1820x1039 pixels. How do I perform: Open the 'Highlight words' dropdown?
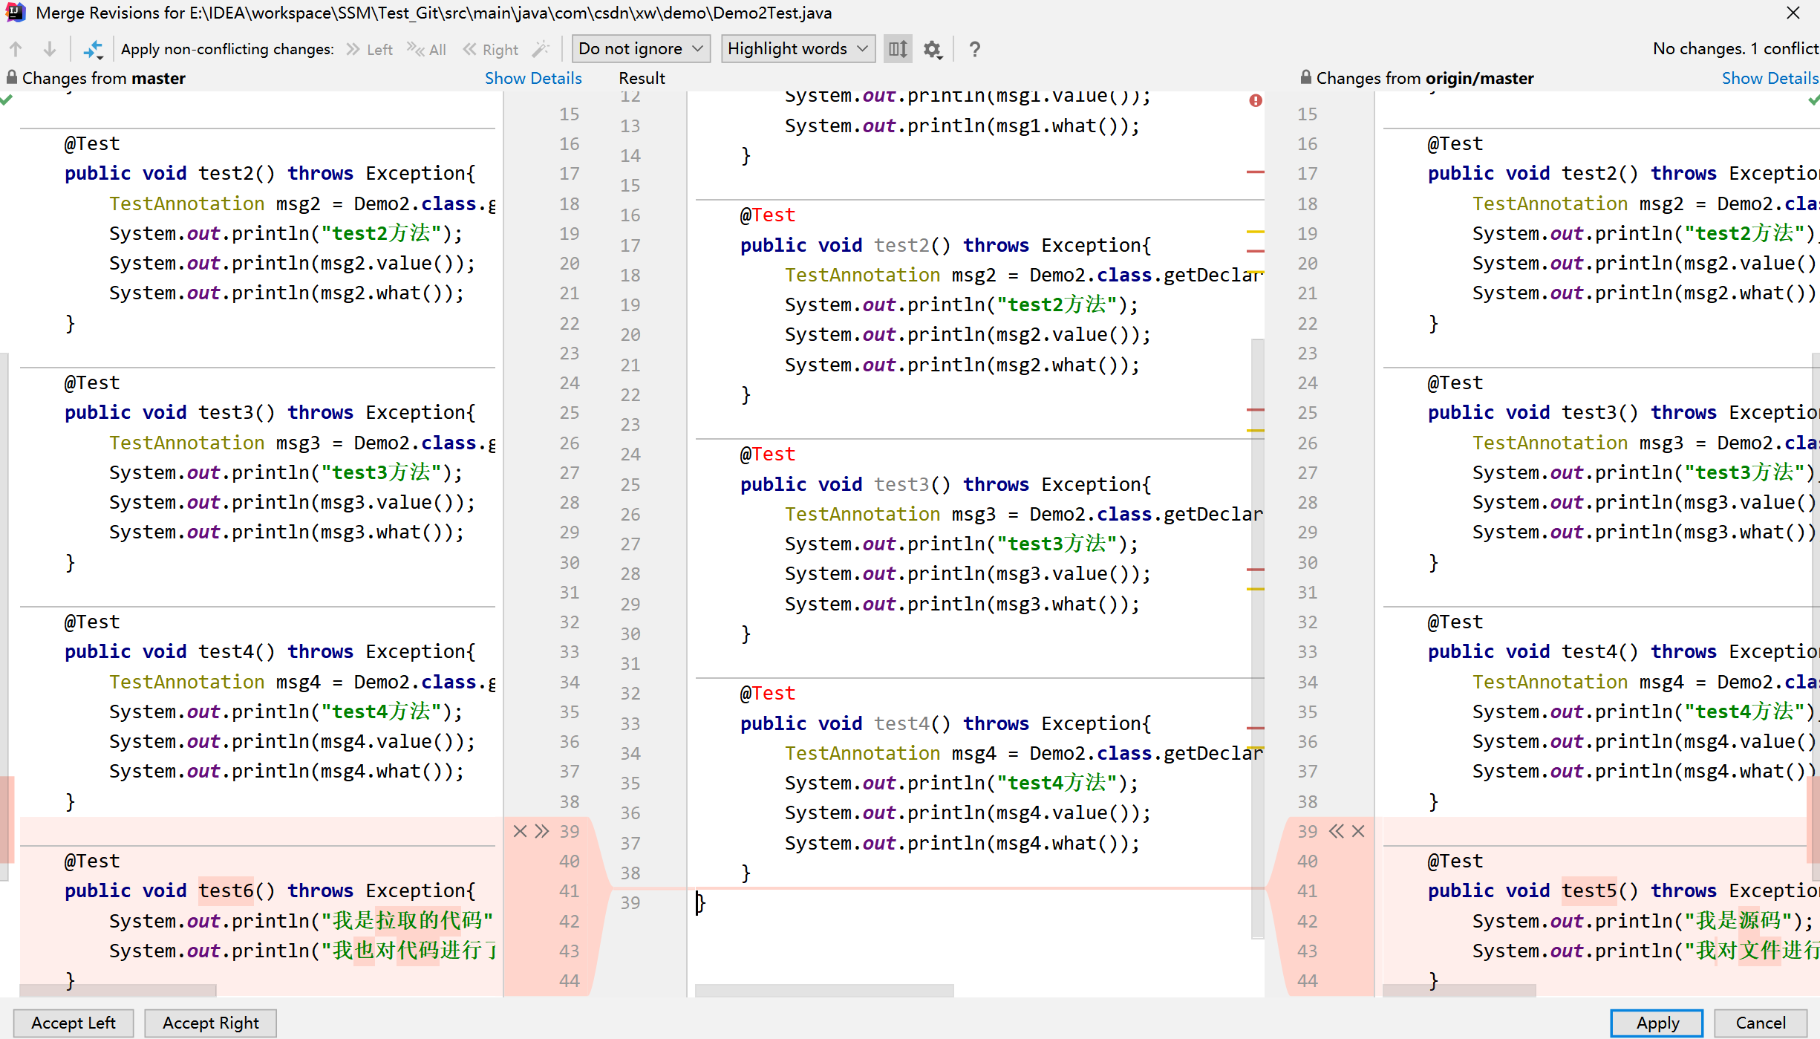pos(798,49)
